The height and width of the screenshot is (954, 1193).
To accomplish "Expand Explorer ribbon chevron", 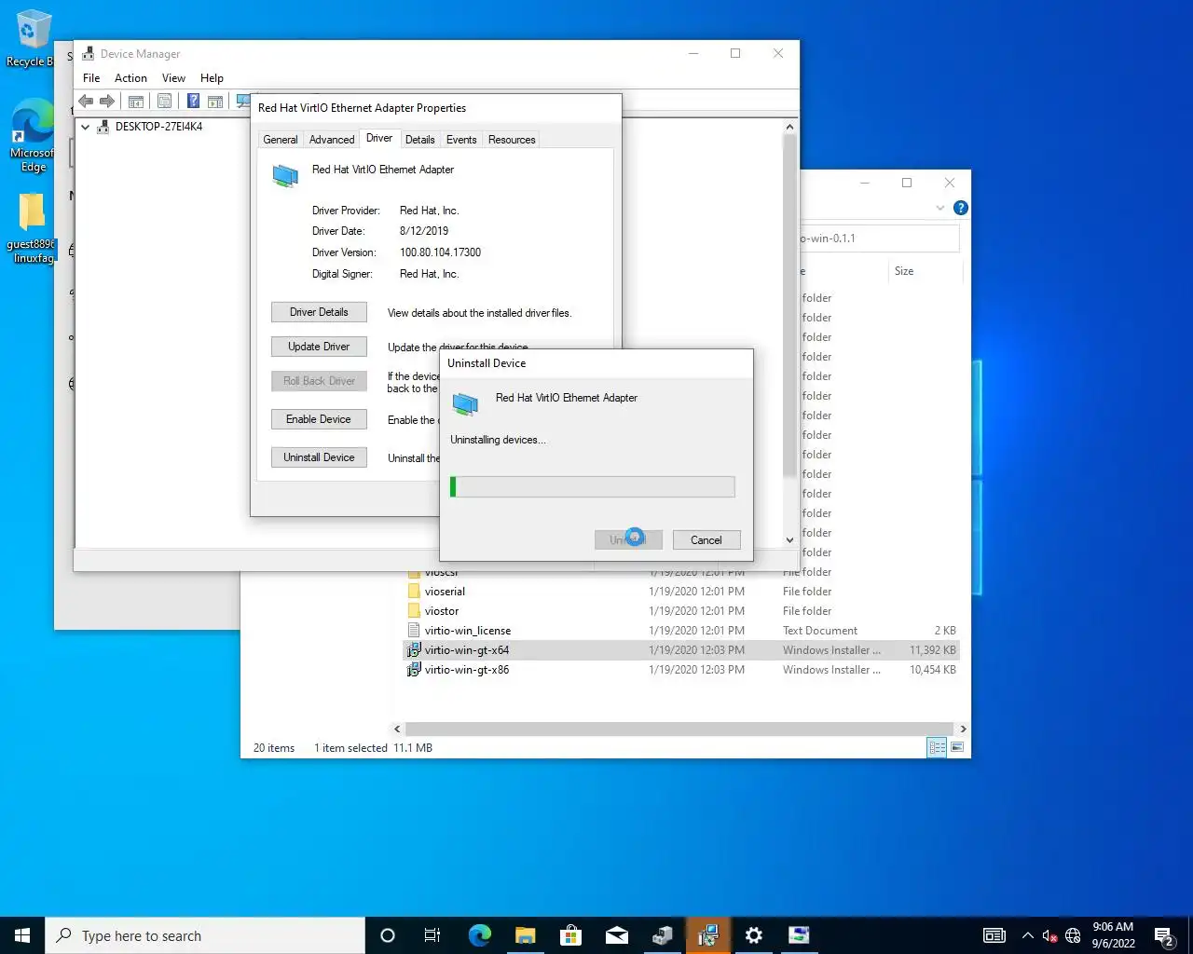I will coord(940,208).
